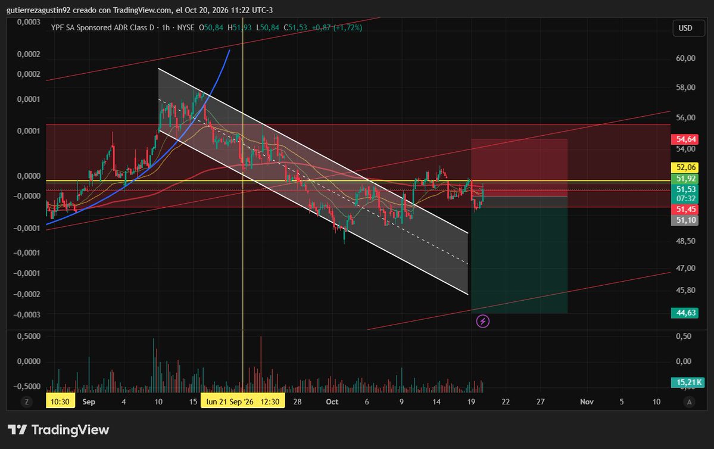Click the current price label 51,53
Image resolution: width=714 pixels, height=449 pixels.
click(686, 189)
